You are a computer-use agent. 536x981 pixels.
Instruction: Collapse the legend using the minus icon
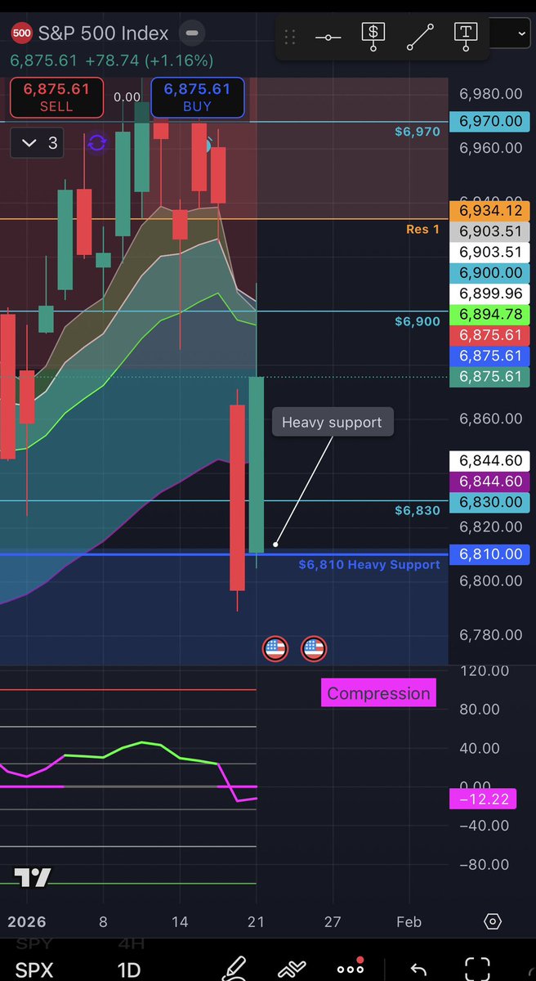[x=192, y=34]
